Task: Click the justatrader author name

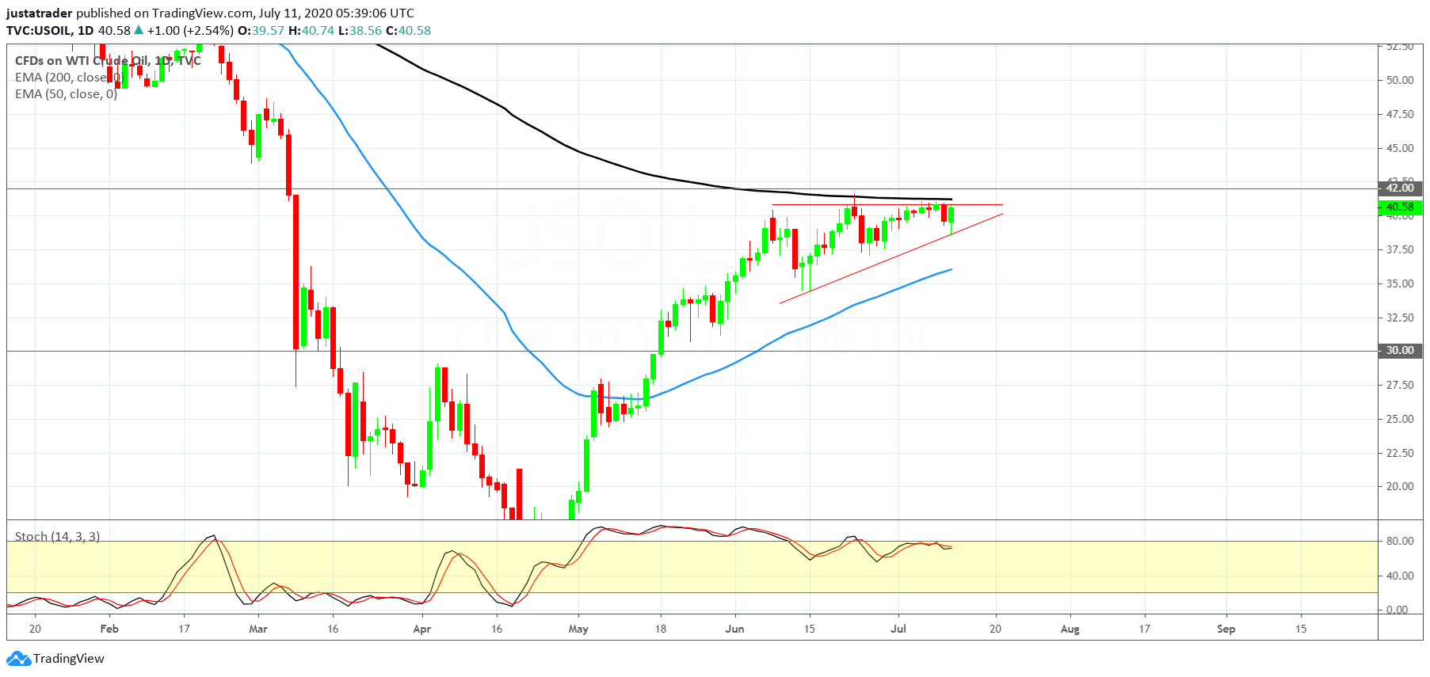Action: pos(40,13)
